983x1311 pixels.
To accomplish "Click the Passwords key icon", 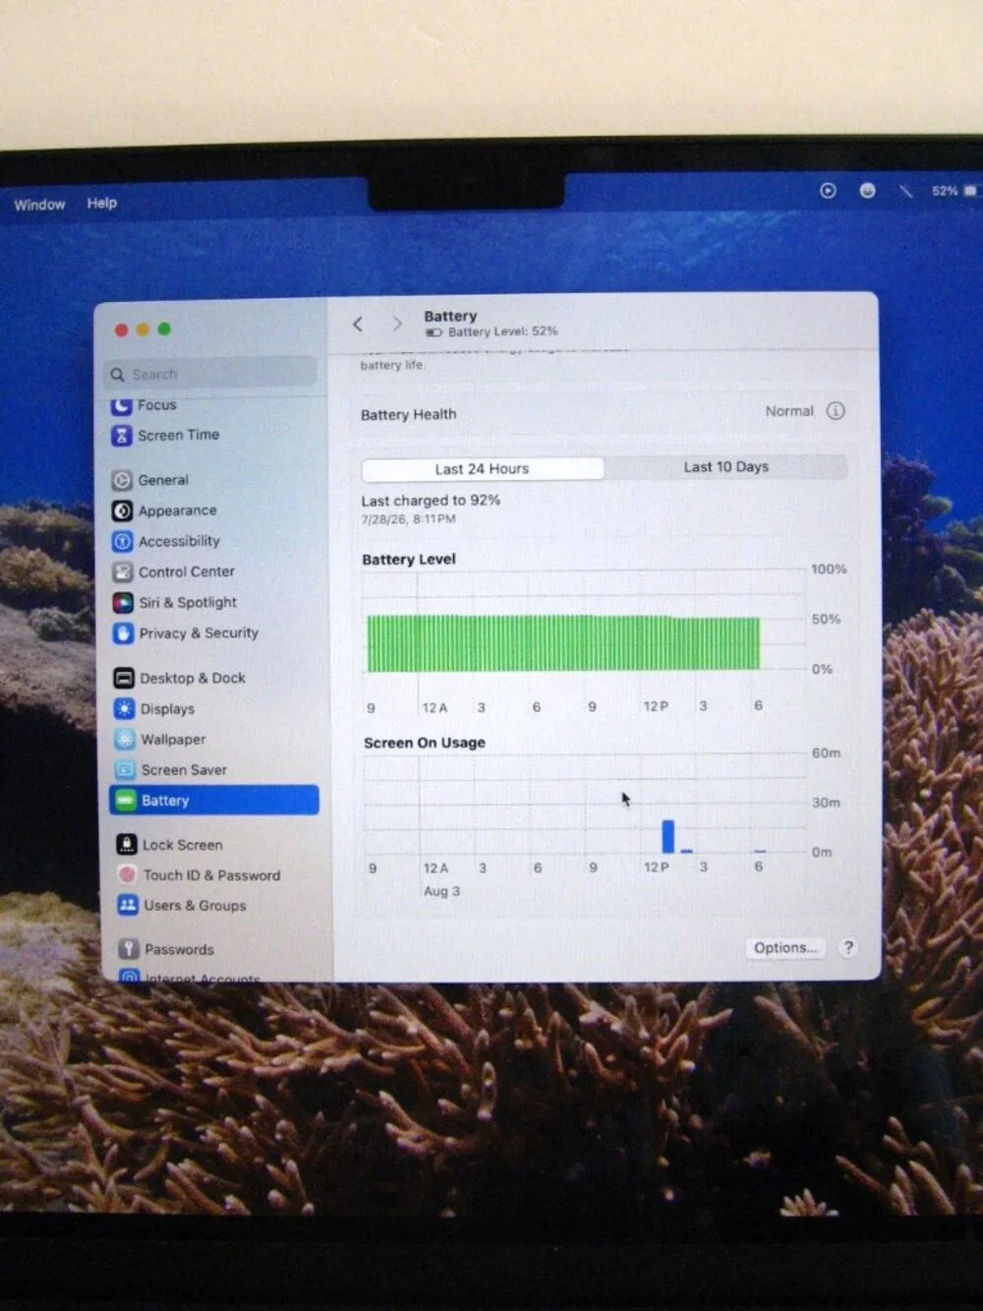I will (x=129, y=949).
